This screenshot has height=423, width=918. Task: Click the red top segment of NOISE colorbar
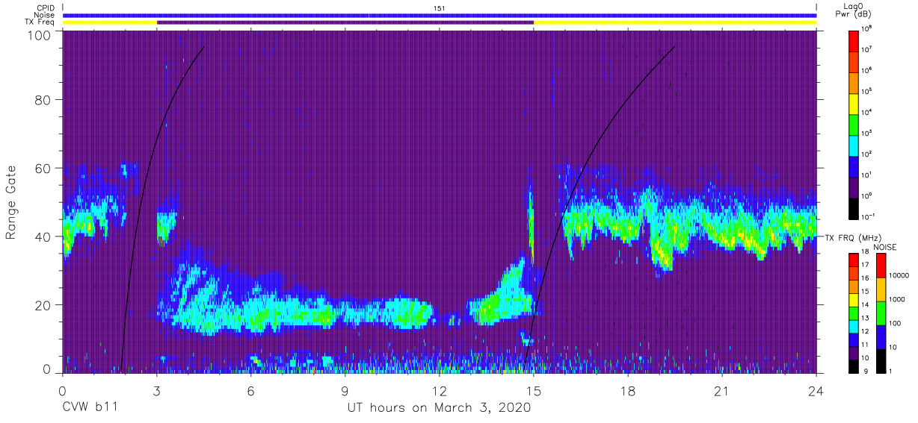pos(881,265)
